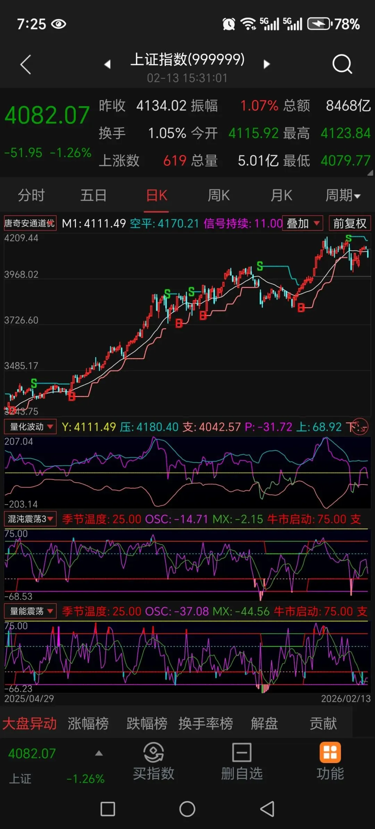Open the 周期 period dropdown

click(343, 195)
